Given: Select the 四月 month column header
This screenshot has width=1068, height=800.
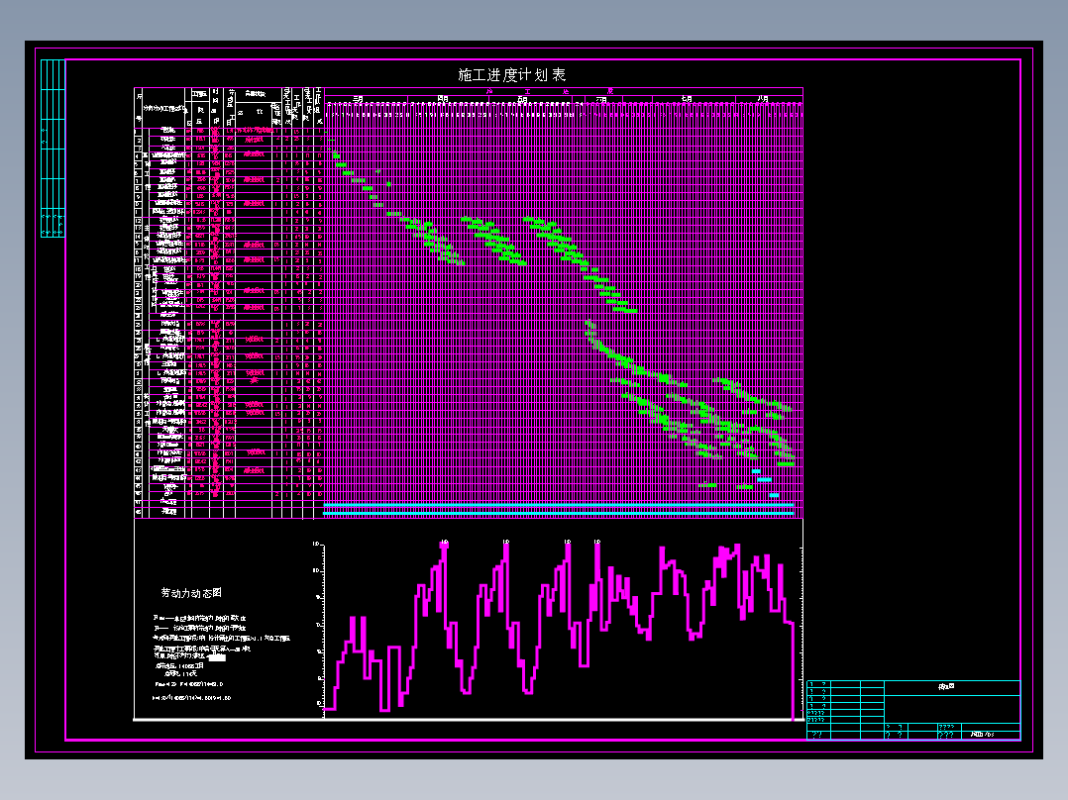Looking at the screenshot, I should (x=443, y=99).
